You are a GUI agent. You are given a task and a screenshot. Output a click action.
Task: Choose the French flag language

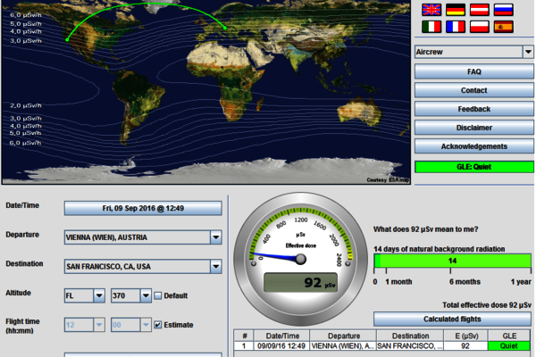pyautogui.click(x=456, y=27)
